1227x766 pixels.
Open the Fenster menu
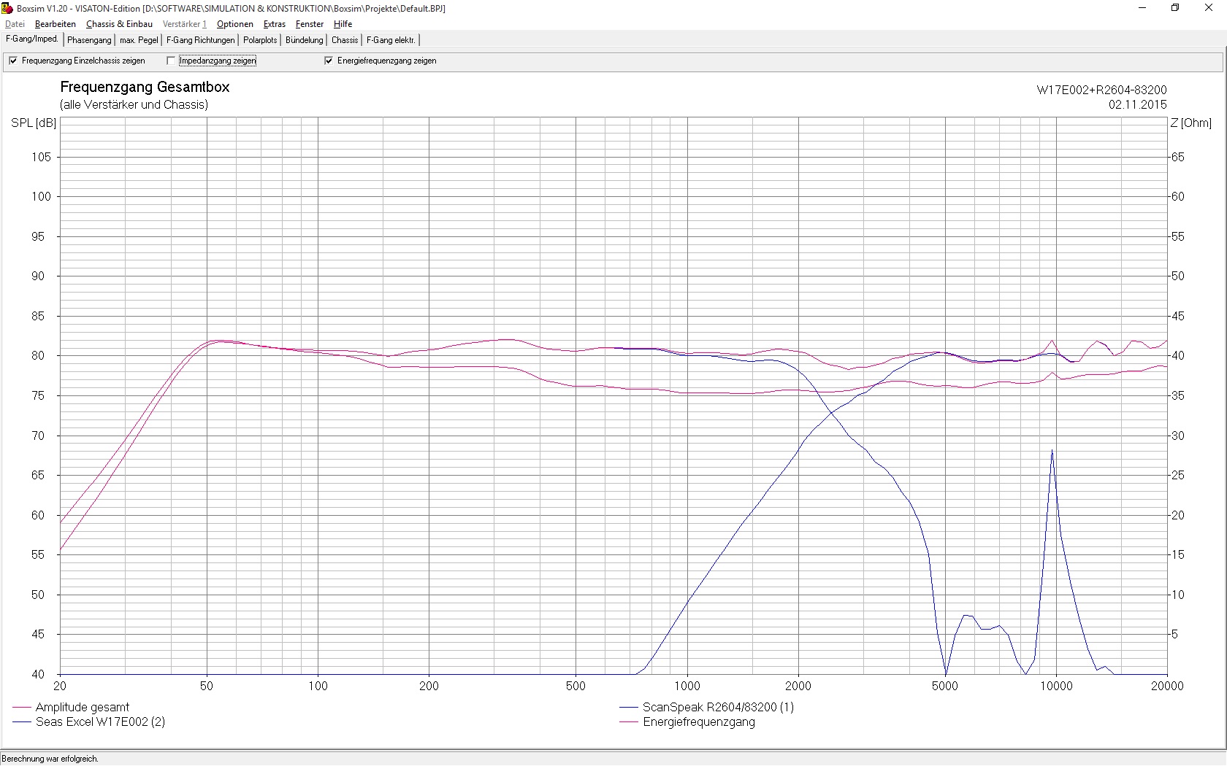tap(309, 24)
